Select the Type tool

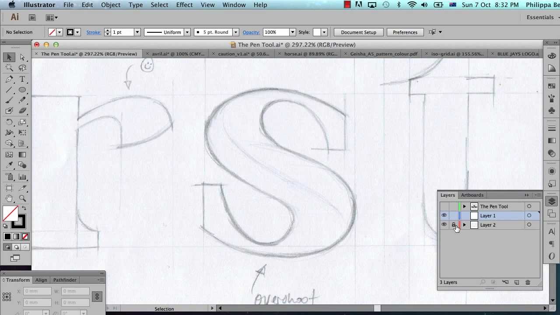[x=22, y=79]
